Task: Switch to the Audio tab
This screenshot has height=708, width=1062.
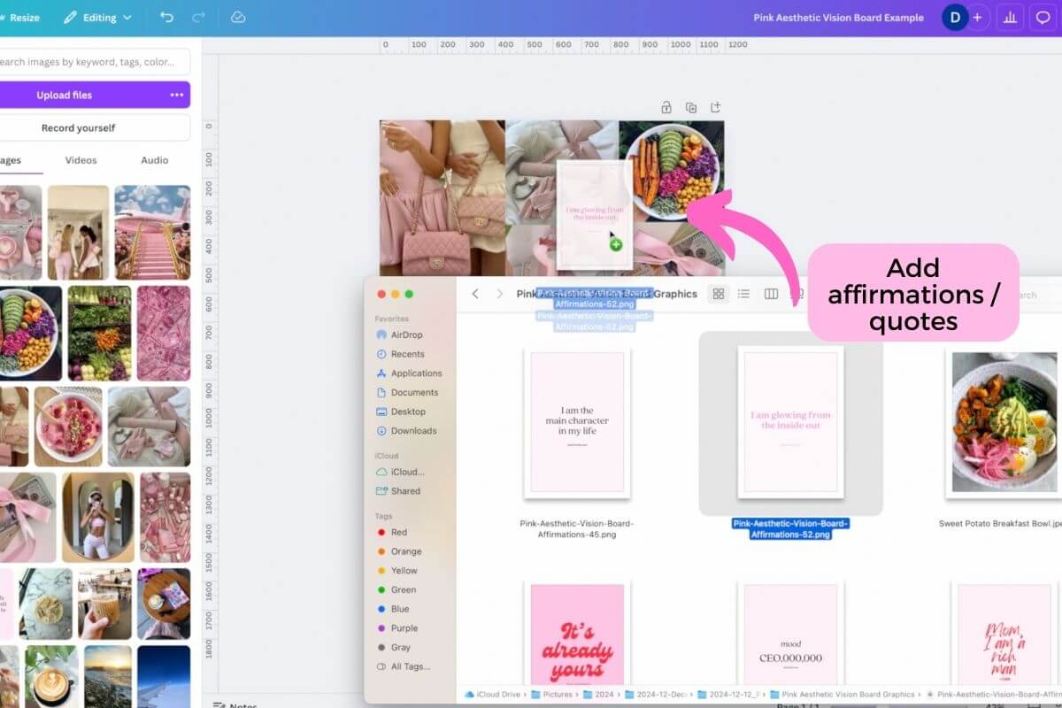Action: click(x=155, y=160)
